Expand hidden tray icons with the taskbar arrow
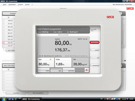Screen dimensions: 135x101 tap(105, 99)
